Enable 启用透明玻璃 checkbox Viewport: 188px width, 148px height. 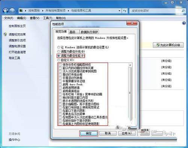pos(60,88)
